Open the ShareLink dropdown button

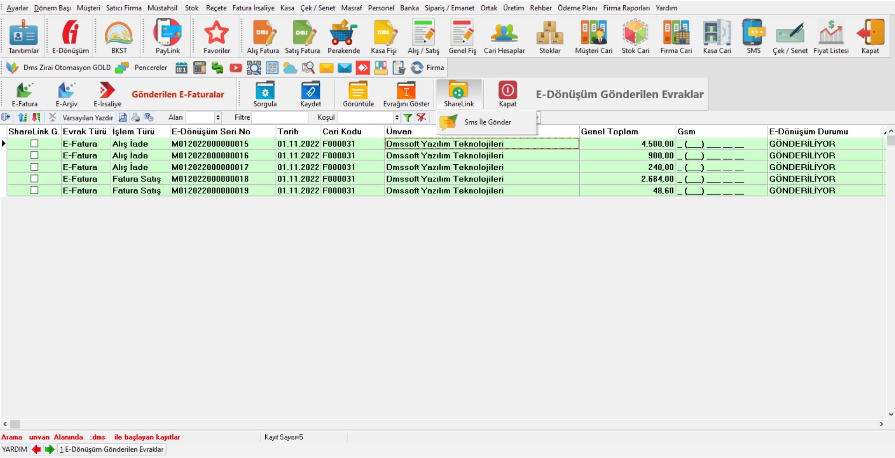pyautogui.click(x=458, y=94)
